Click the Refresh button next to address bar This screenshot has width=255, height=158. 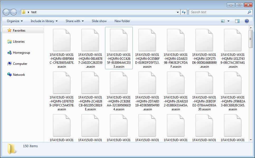click(x=184, y=12)
